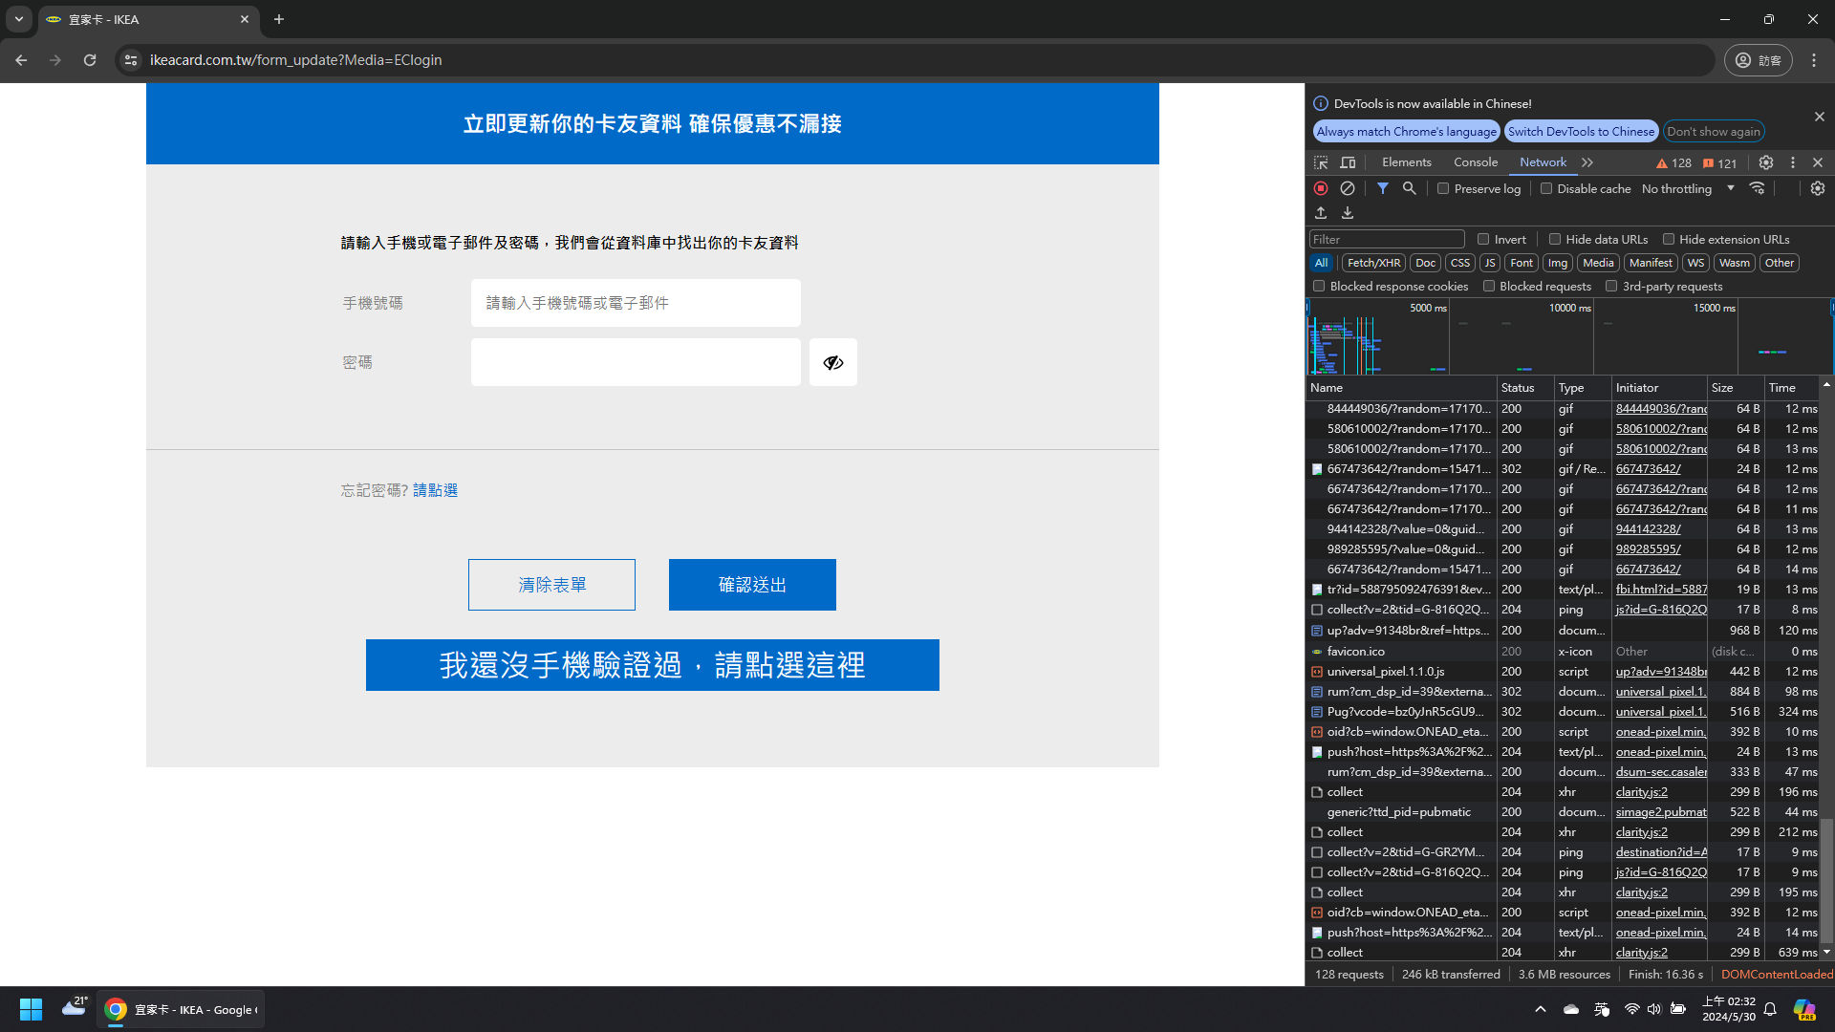Filter requests by Fetch/XHR

(x=1373, y=263)
